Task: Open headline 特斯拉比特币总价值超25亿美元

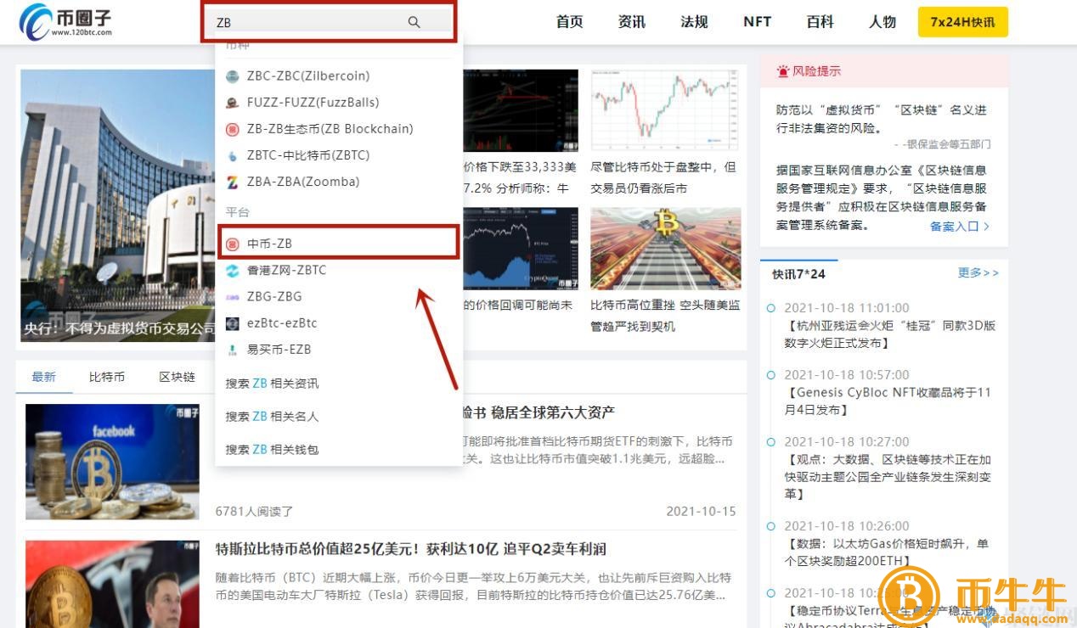Action: pos(411,549)
